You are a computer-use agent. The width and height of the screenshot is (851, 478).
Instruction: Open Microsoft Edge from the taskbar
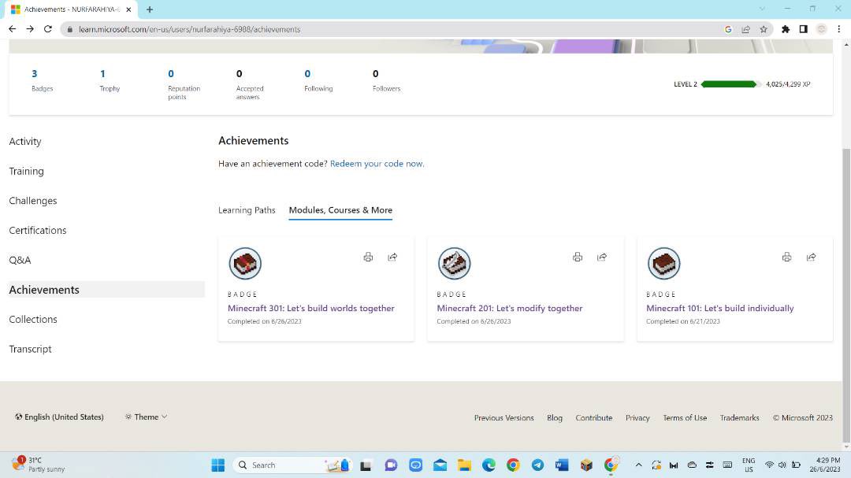tap(489, 465)
